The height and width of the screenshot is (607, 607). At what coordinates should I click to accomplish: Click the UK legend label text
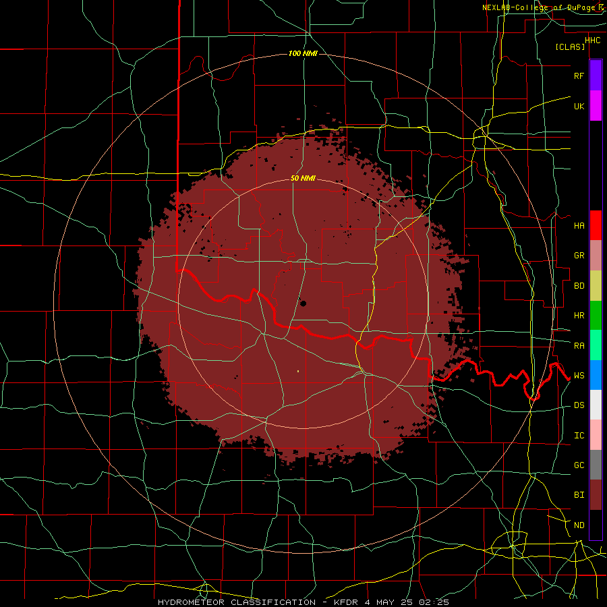(x=579, y=106)
